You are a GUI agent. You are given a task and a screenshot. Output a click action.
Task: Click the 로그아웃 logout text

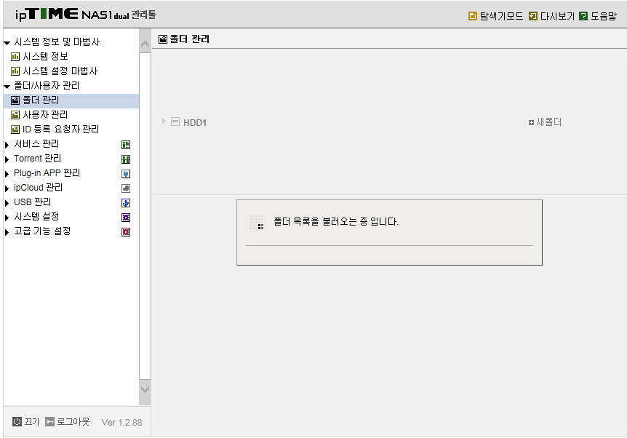(x=73, y=421)
